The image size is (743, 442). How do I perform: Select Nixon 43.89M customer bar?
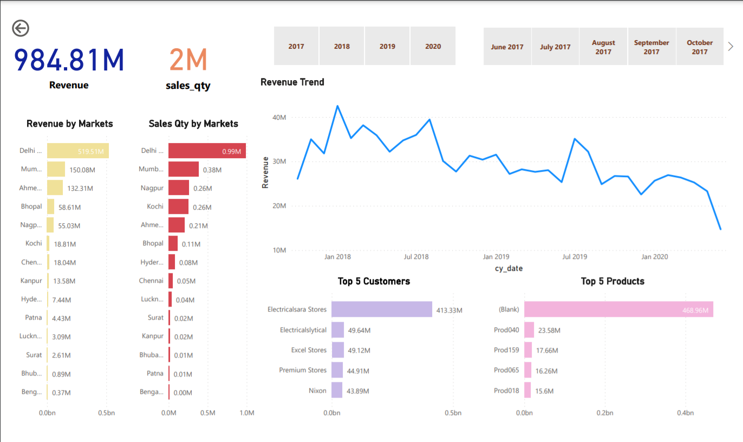tap(337, 390)
